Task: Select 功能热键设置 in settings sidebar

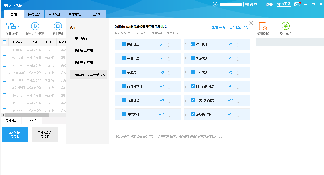Action: click(x=84, y=63)
